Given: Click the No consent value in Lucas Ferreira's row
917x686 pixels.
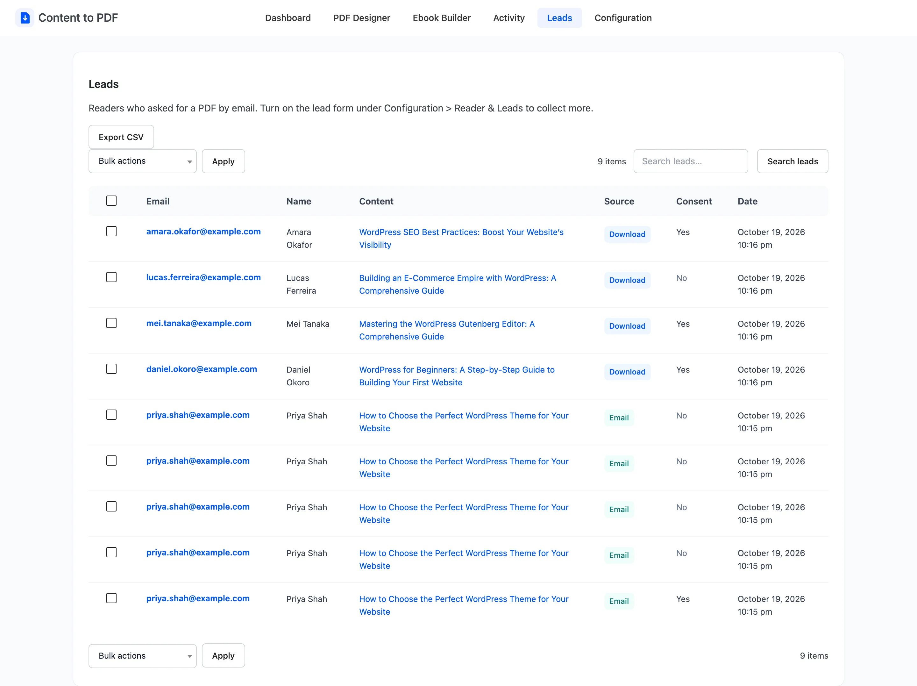Looking at the screenshot, I should click(681, 278).
